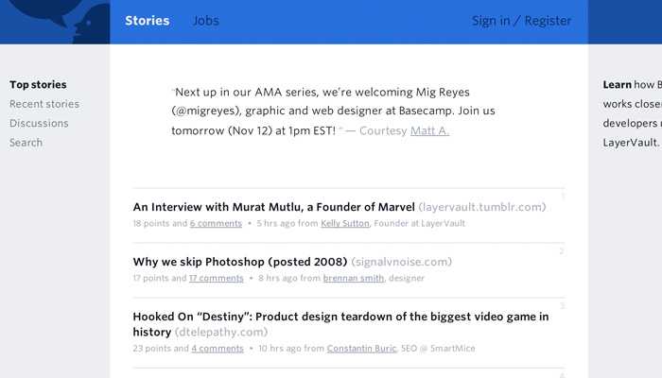Go to Discussions in sidebar
Screen dimensions: 662x378
click(39, 123)
